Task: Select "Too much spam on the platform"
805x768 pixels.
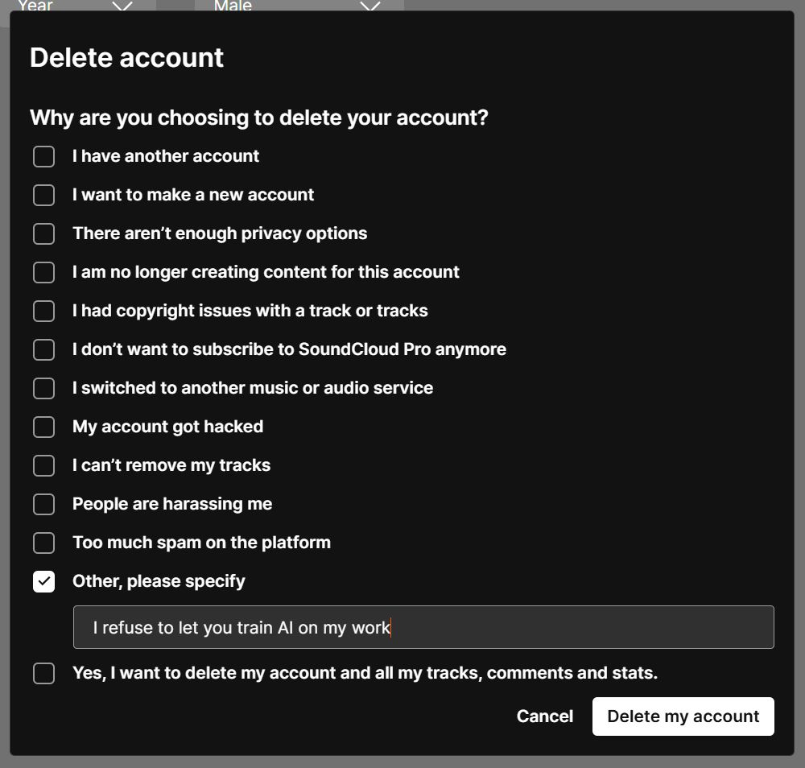Action: pos(43,543)
